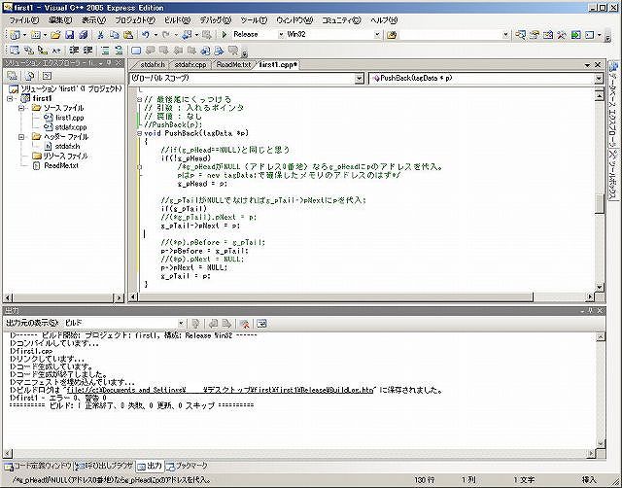Image resolution: width=622 pixels, height=488 pixels.
Task: Click the Start Debugging green arrow
Action: pos(225,35)
